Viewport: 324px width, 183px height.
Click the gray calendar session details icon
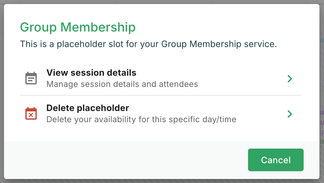tap(31, 78)
